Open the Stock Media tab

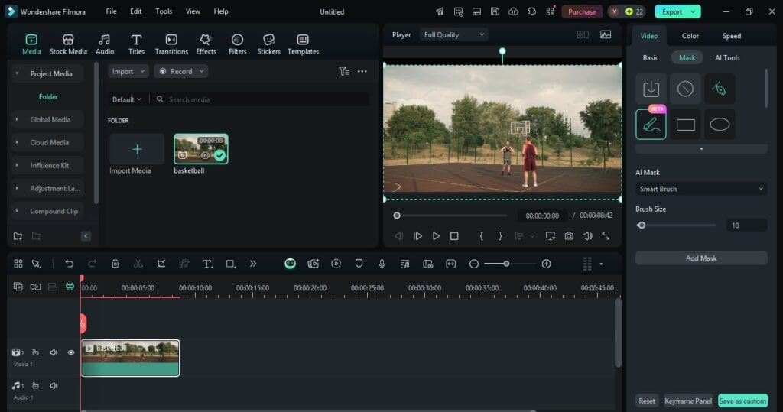[68, 44]
